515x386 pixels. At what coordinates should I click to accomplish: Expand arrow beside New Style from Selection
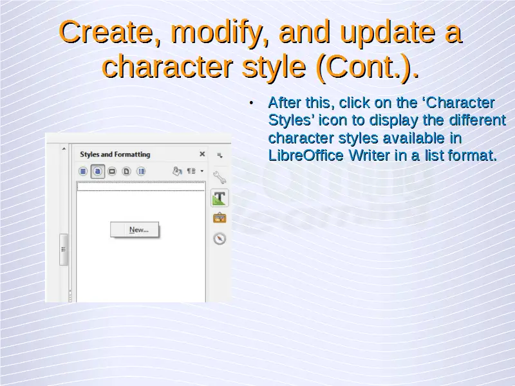[x=201, y=171]
